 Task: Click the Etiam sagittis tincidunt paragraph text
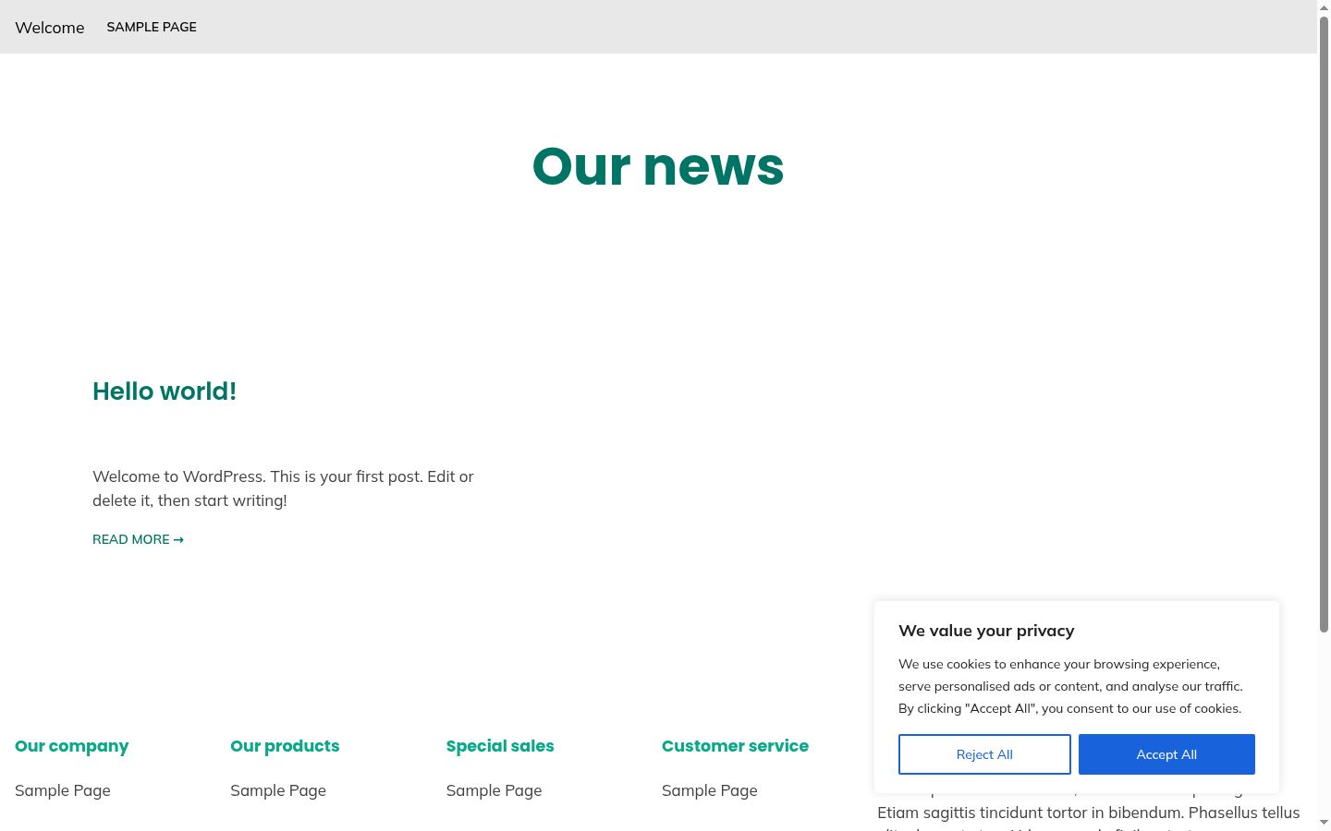click(x=1089, y=813)
